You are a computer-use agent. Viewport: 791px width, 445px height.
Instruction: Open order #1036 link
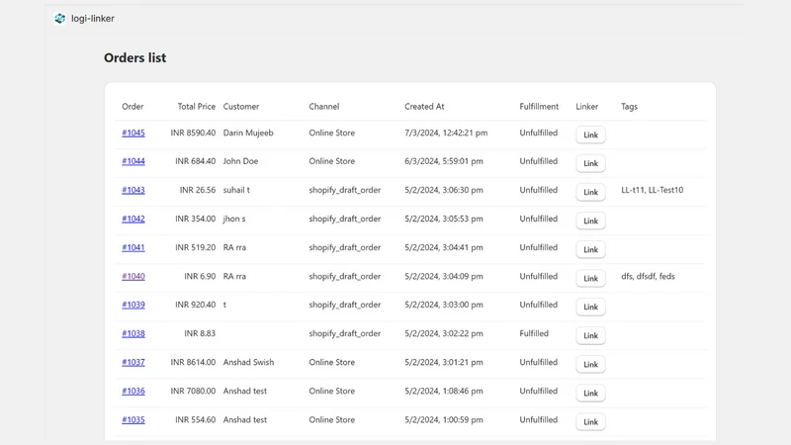pos(133,391)
